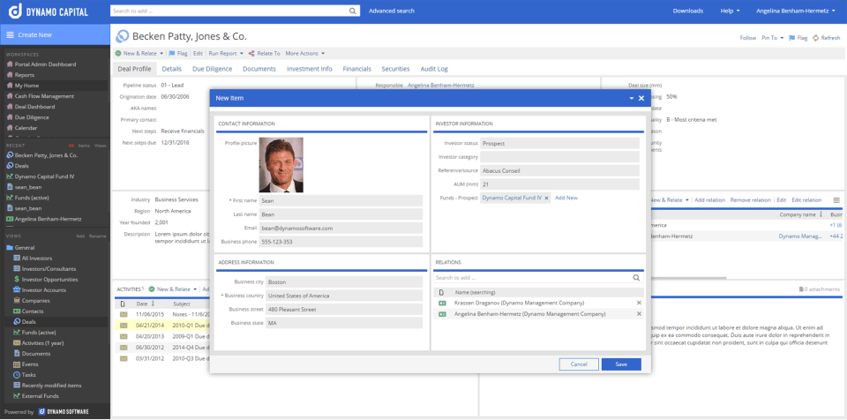
Task: Click Add New fund link
Action: (566, 198)
